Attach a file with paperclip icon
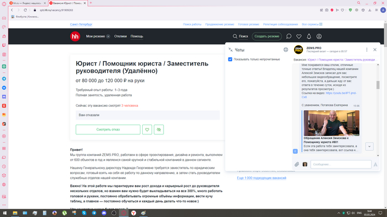 [x=297, y=164]
